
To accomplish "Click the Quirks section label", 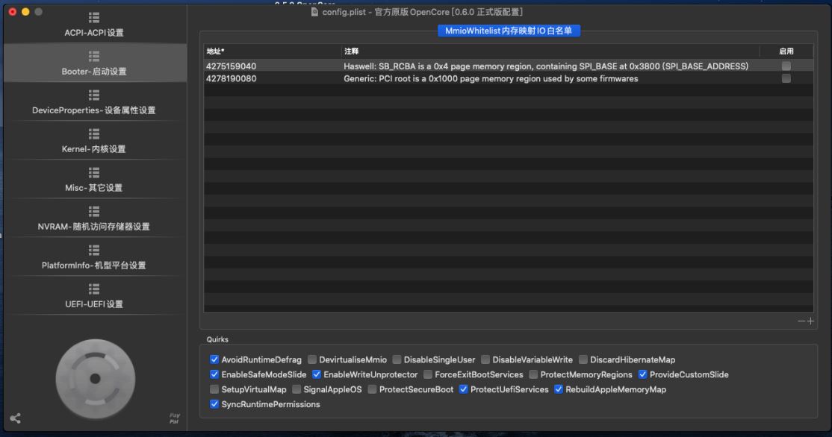I will point(217,339).
